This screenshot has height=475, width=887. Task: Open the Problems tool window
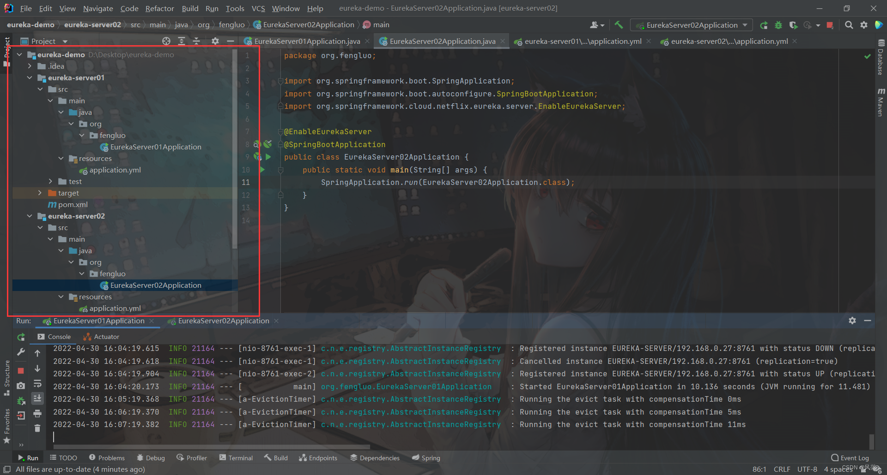[x=107, y=458]
